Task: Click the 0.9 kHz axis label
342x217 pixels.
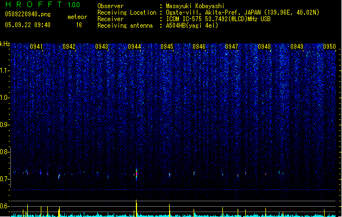Action: click(x=5, y=125)
